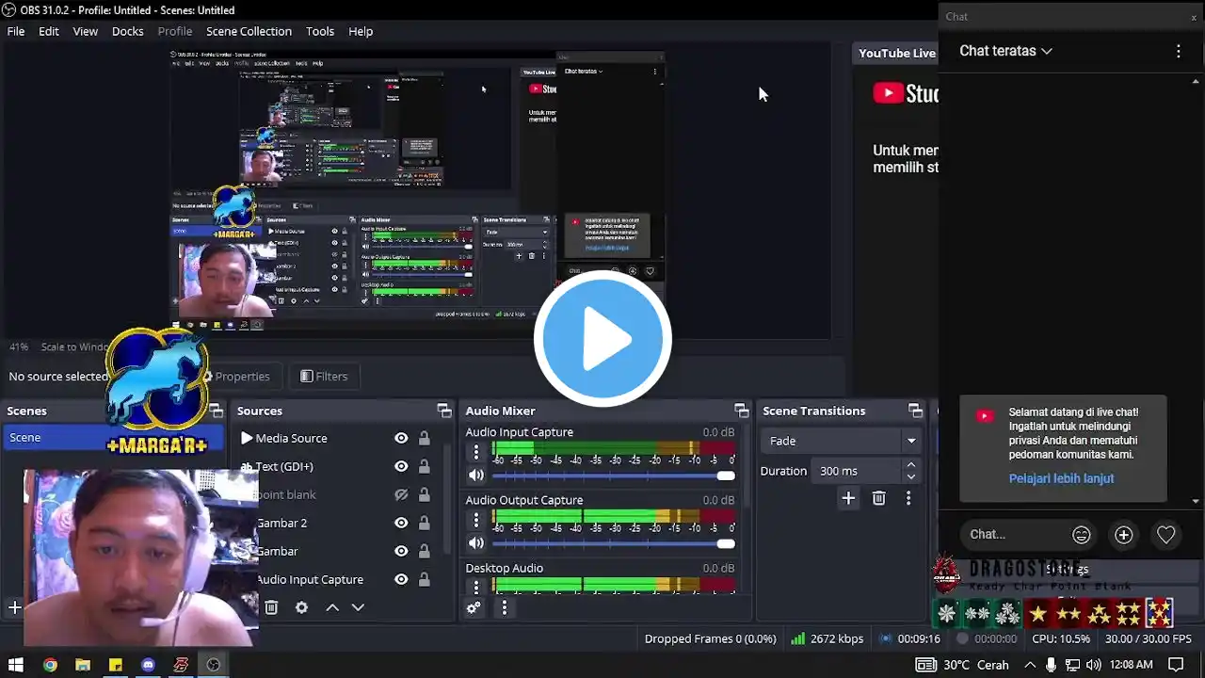Click the Filters button

(324, 377)
